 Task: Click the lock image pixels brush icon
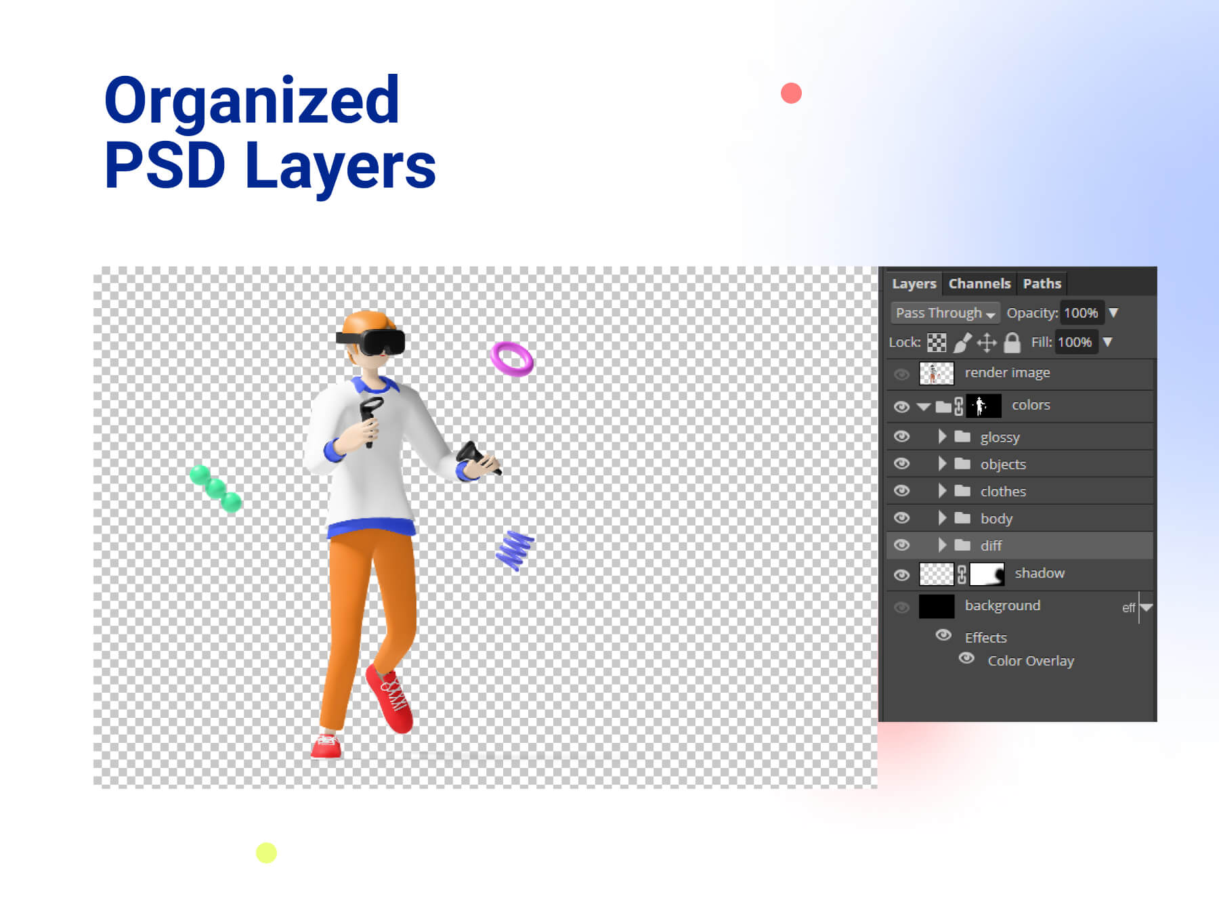[x=961, y=342]
